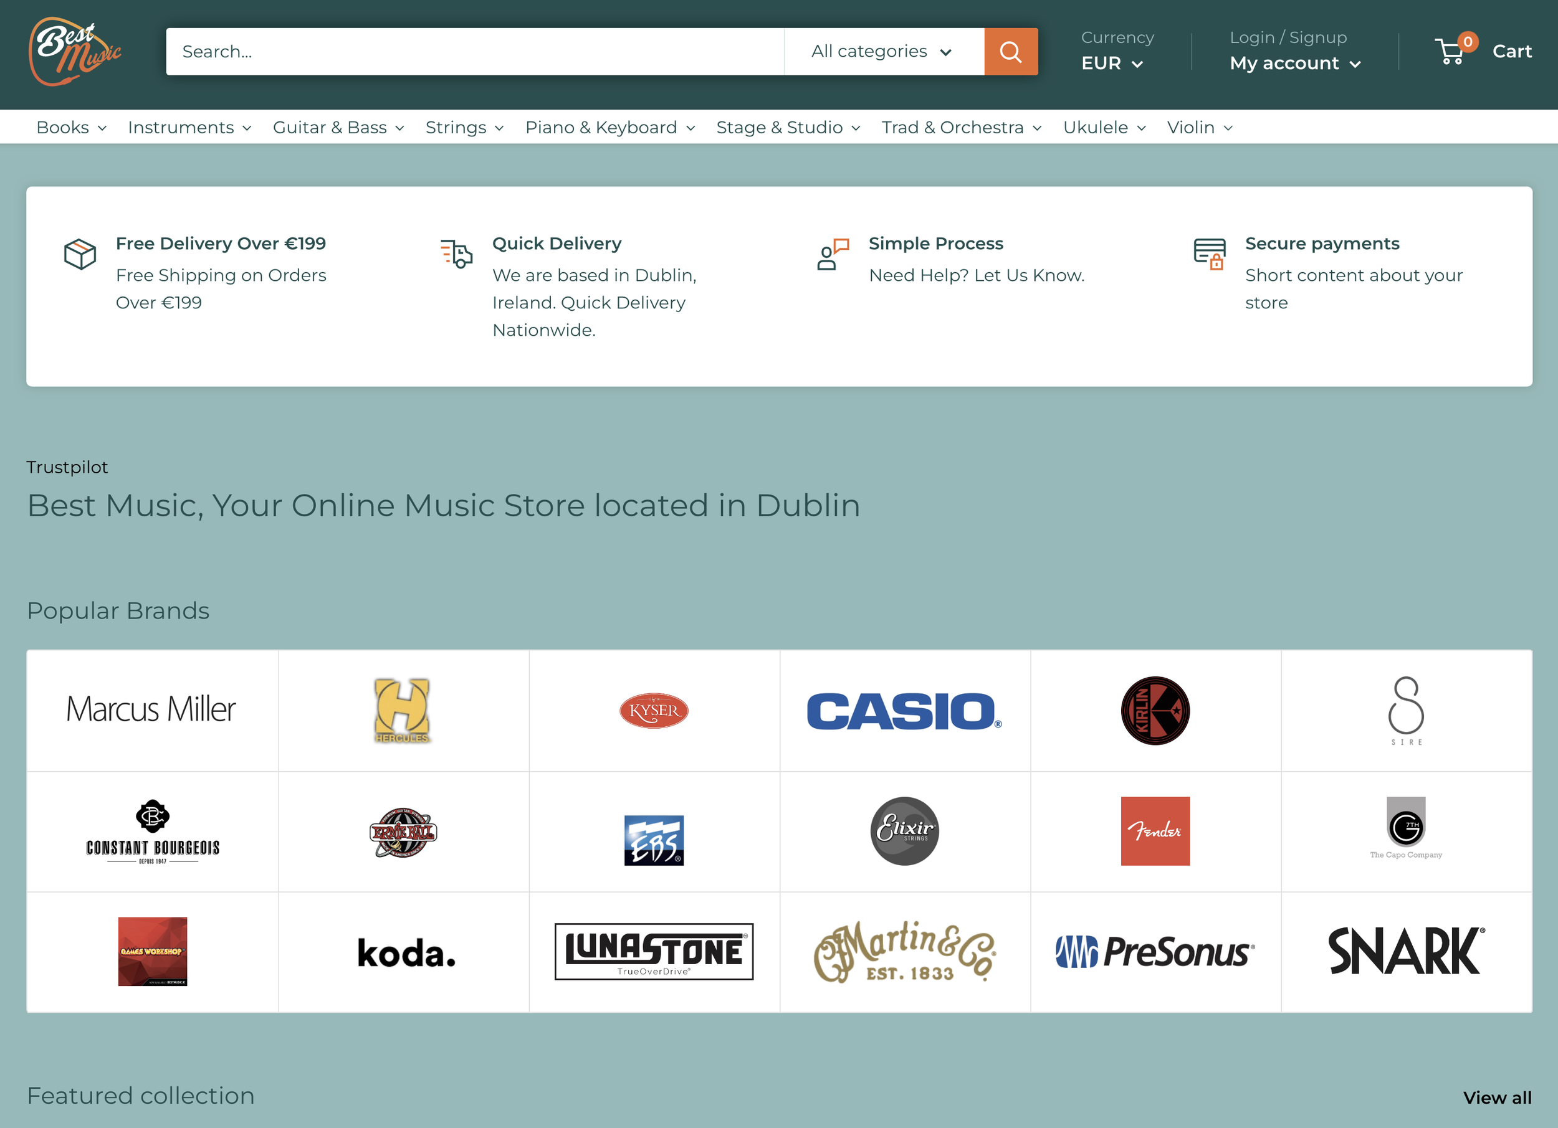Open the Casio brand logo
This screenshot has width=1558, height=1128.
[x=904, y=711]
